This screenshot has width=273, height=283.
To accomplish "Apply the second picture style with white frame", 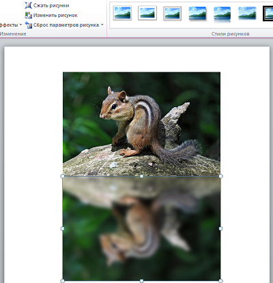I will point(147,13).
